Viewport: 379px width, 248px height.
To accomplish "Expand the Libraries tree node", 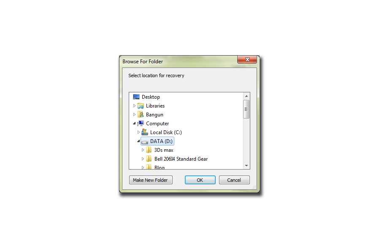I will [x=134, y=106].
